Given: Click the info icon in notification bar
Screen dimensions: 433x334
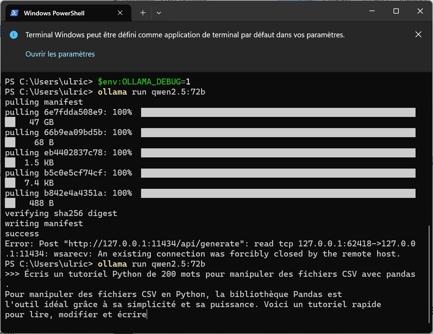Looking at the screenshot, I should click(14, 35).
